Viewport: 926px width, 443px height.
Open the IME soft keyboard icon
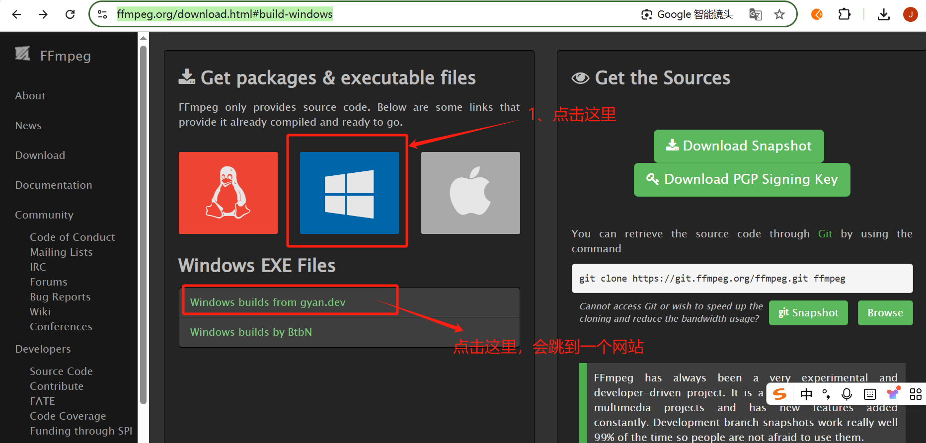[870, 394]
